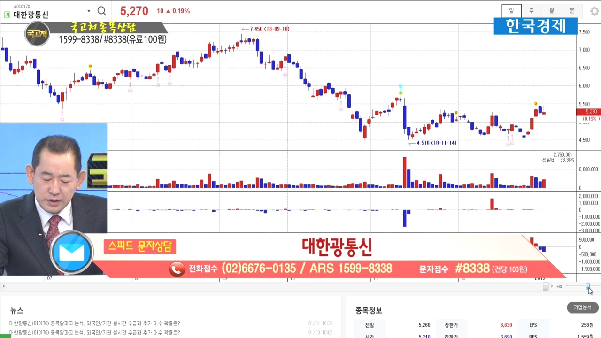Click the red phone icon on banner
Viewport: 601px width, 338px height.
[x=177, y=269]
